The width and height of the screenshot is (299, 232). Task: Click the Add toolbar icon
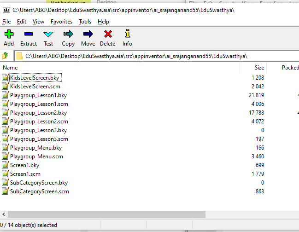coord(9,34)
